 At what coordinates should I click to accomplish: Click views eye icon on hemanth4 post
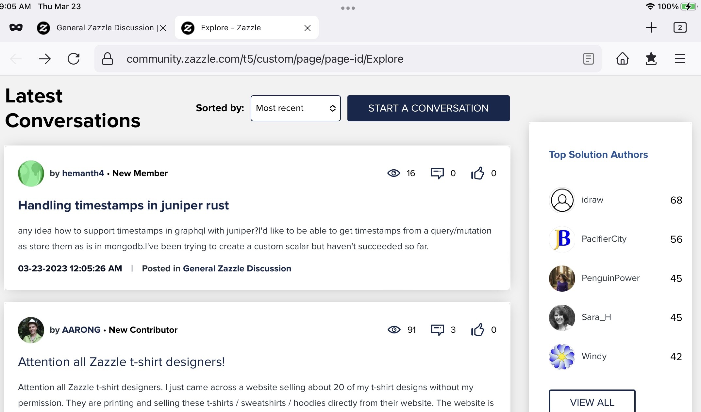click(x=393, y=173)
